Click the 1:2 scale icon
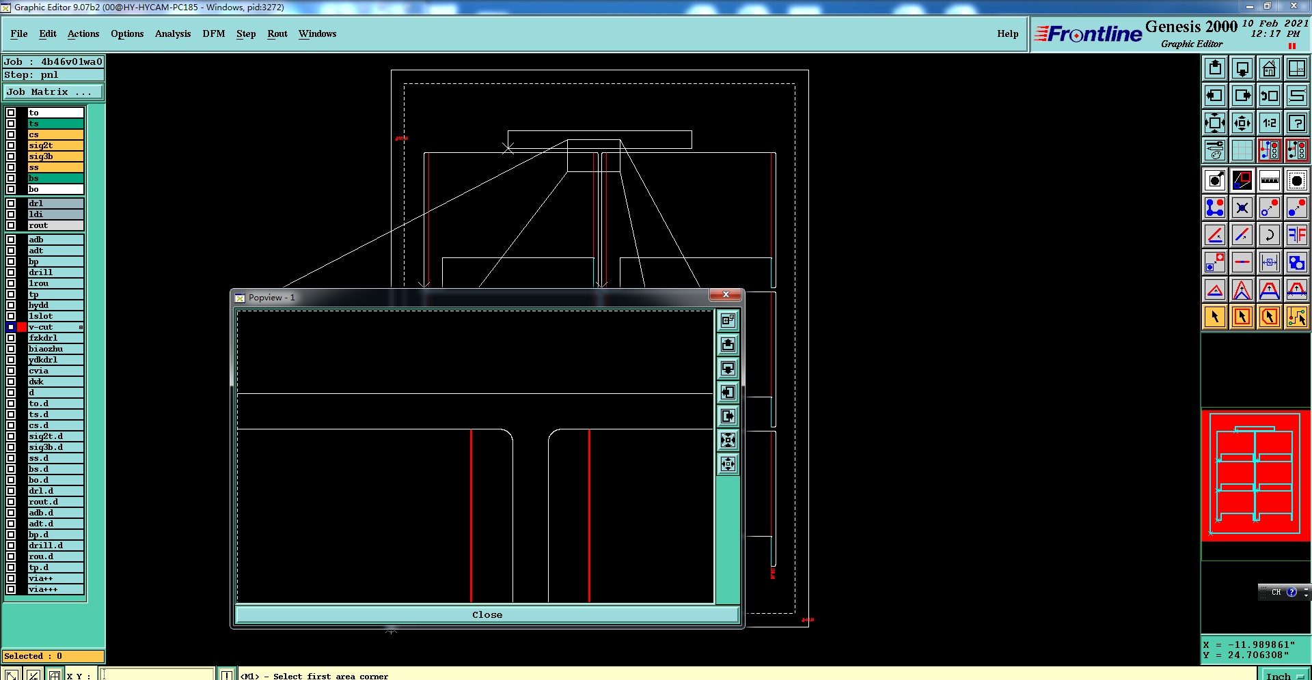The width and height of the screenshot is (1312, 680). pos(1270,123)
